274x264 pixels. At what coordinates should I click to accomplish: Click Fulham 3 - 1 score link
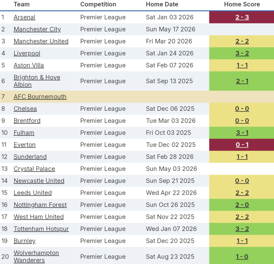[242, 133]
